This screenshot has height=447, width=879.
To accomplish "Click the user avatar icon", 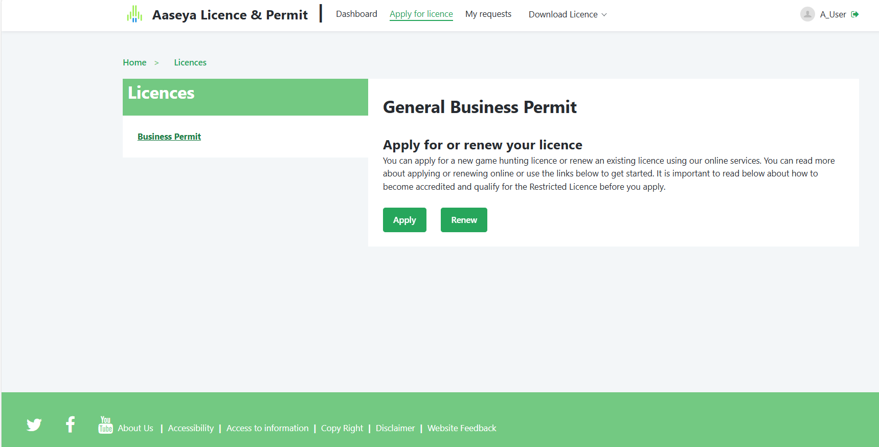I will tap(807, 14).
